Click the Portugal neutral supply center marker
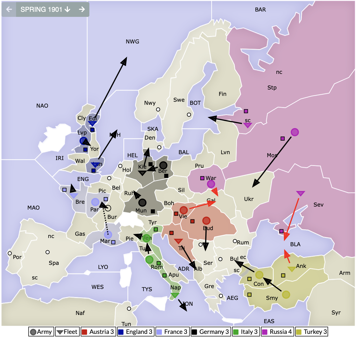359x340 pixels. point(10,253)
